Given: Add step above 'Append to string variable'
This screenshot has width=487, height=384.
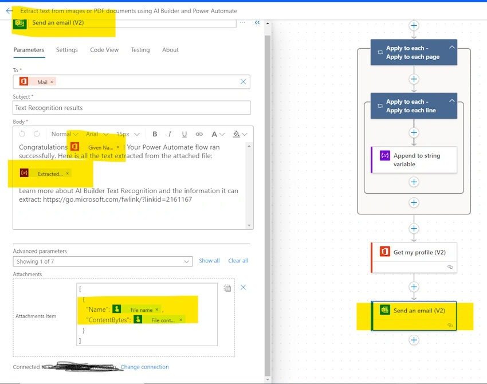Looking at the screenshot, I should [x=414, y=132].
